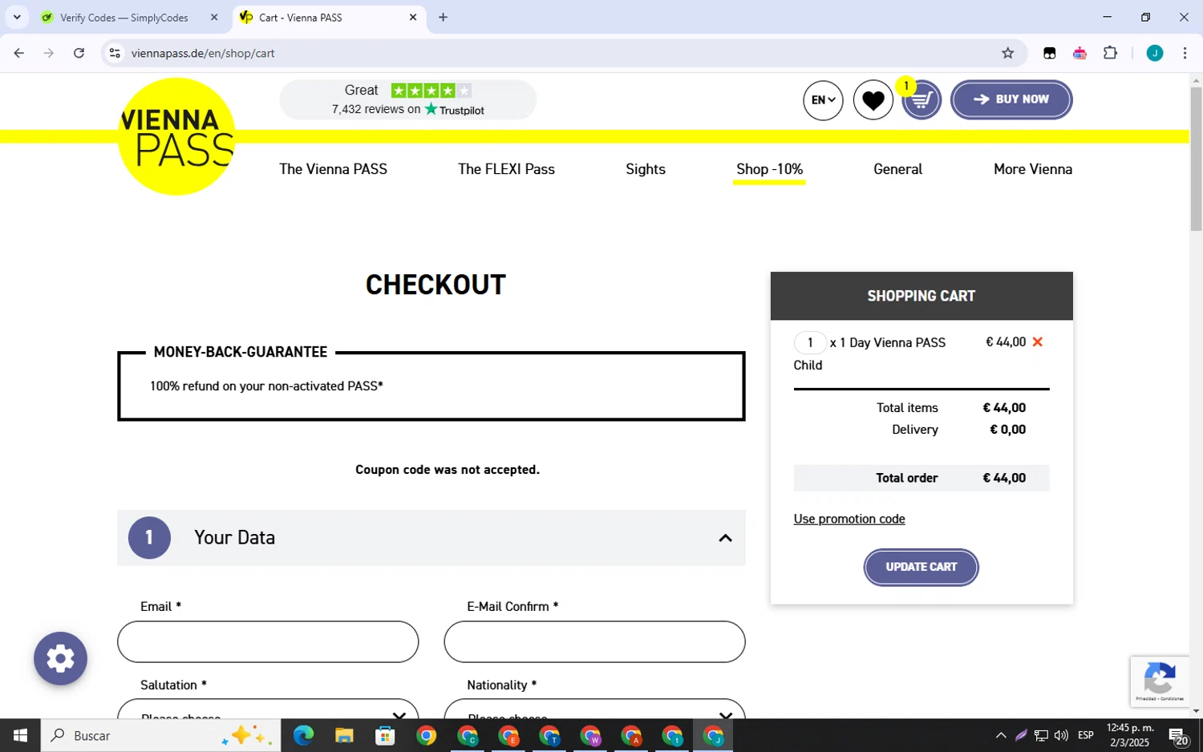Viewport: 1203px width, 752px height.
Task: Click the page vertical scrollbar thumb
Action: click(x=1196, y=159)
